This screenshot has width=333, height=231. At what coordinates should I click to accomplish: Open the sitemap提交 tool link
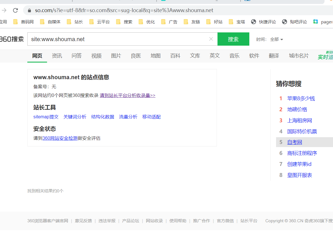(46, 117)
